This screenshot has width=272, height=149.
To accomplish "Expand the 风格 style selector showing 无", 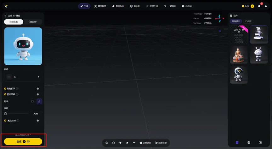I will coord(23,77).
